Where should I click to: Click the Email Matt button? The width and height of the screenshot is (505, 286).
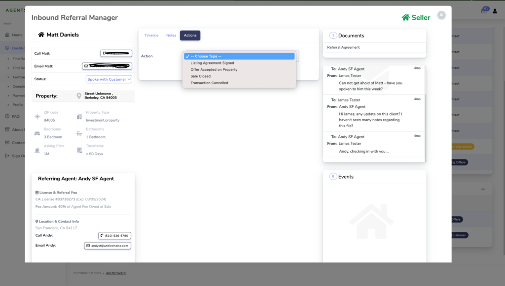[107, 66]
